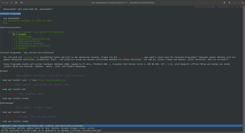
Task: Click the 'Dateimanager' section heading
Action: [x=7, y=103]
